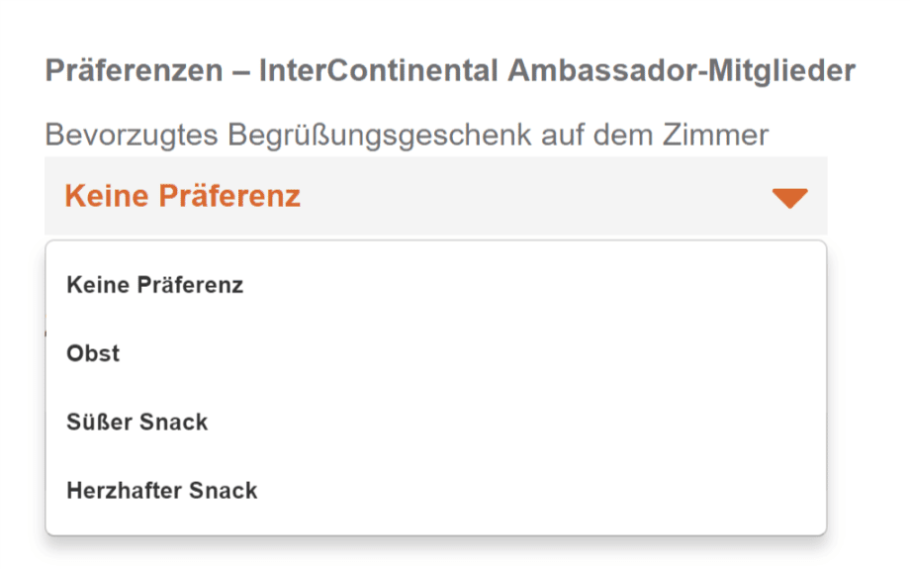Choose the "Süßer Snack" option
The height and width of the screenshot is (569, 910).
tap(137, 423)
